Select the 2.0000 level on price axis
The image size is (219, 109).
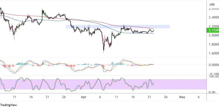pyautogui.click(x=214, y=35)
